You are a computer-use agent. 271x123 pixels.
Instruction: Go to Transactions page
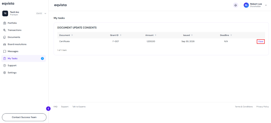pyautogui.click(x=14, y=30)
